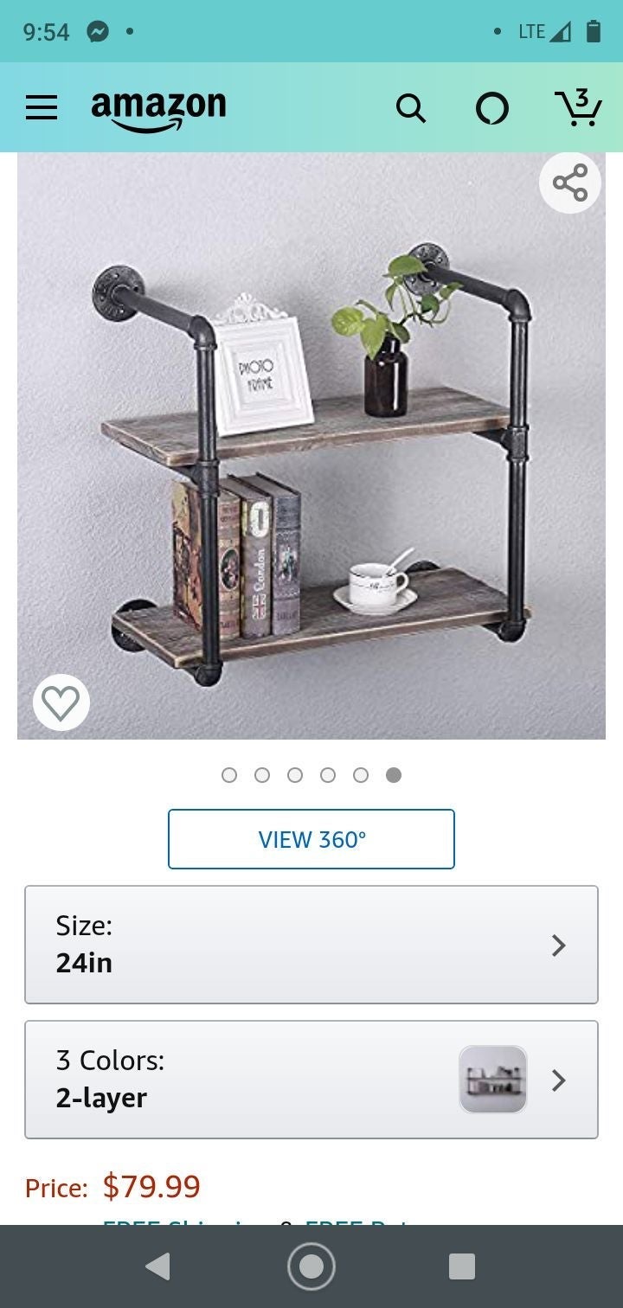The height and width of the screenshot is (1308, 623).
Task: Select the third image pagination dot
Action: [295, 775]
